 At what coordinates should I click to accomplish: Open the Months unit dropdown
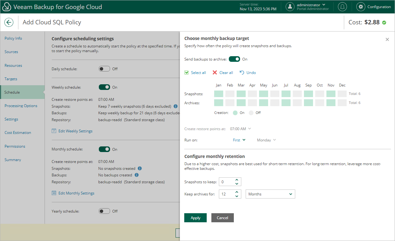pyautogui.click(x=270, y=194)
